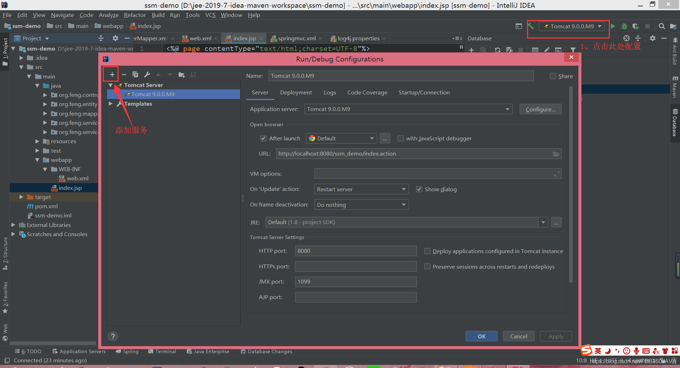Switch to Code Coverage tab
Screen dimensions: 680x368
click(367, 93)
